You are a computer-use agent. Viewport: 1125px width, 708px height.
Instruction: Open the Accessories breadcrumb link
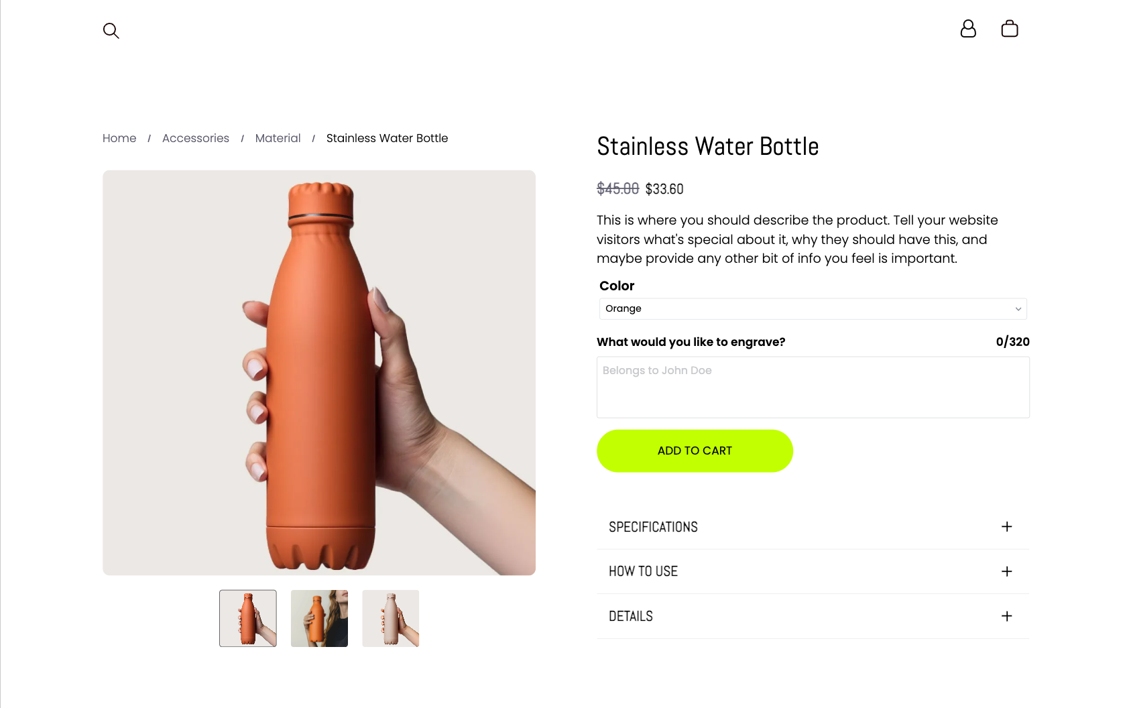[196, 138]
